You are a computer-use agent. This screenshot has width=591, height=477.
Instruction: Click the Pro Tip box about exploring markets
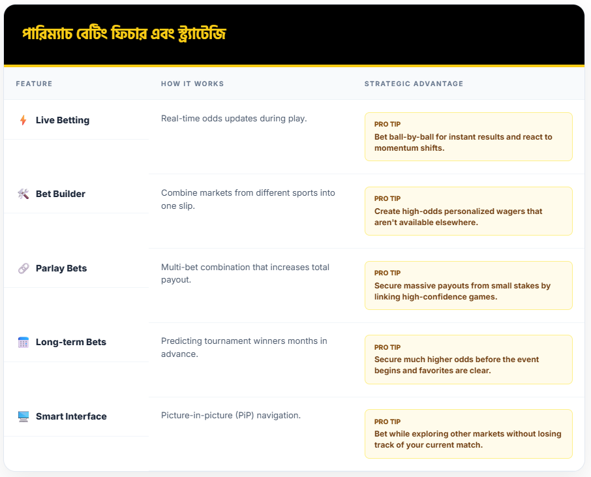(468, 434)
